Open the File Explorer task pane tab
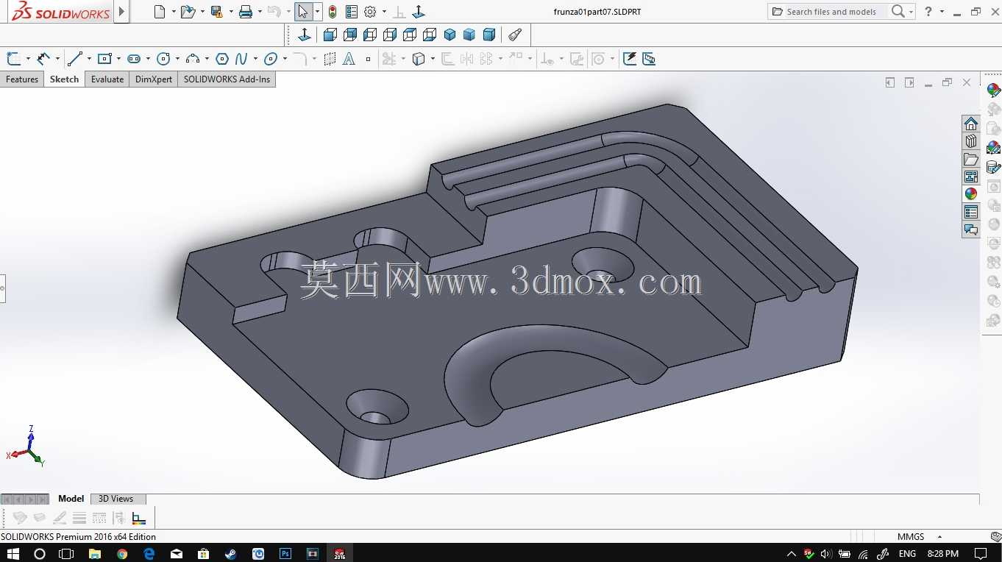 [971, 159]
